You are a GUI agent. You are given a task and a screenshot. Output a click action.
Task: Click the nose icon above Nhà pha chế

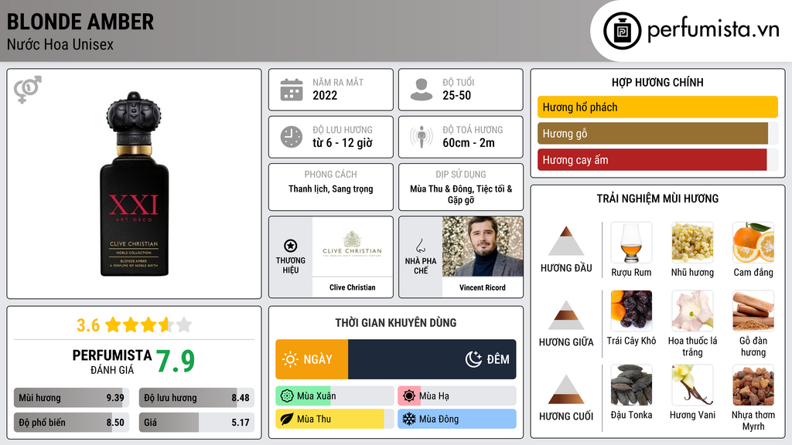point(420,246)
